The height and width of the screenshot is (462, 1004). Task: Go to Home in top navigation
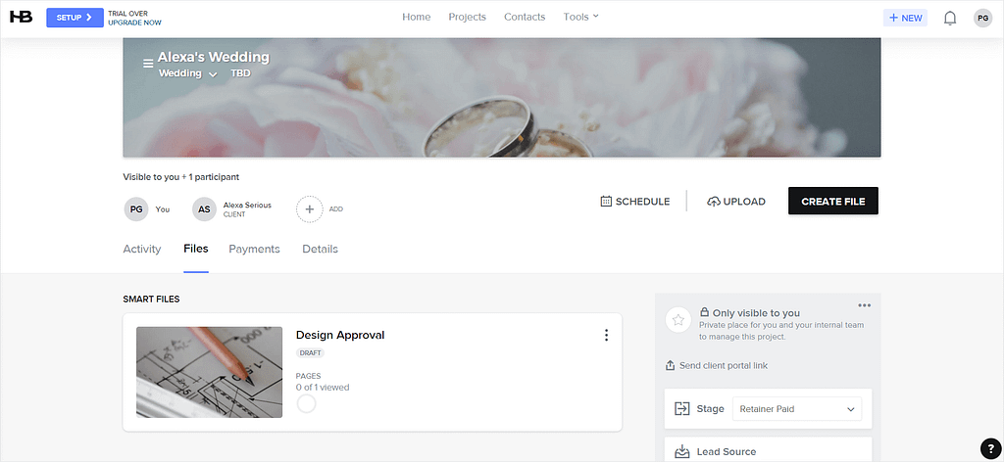click(416, 17)
